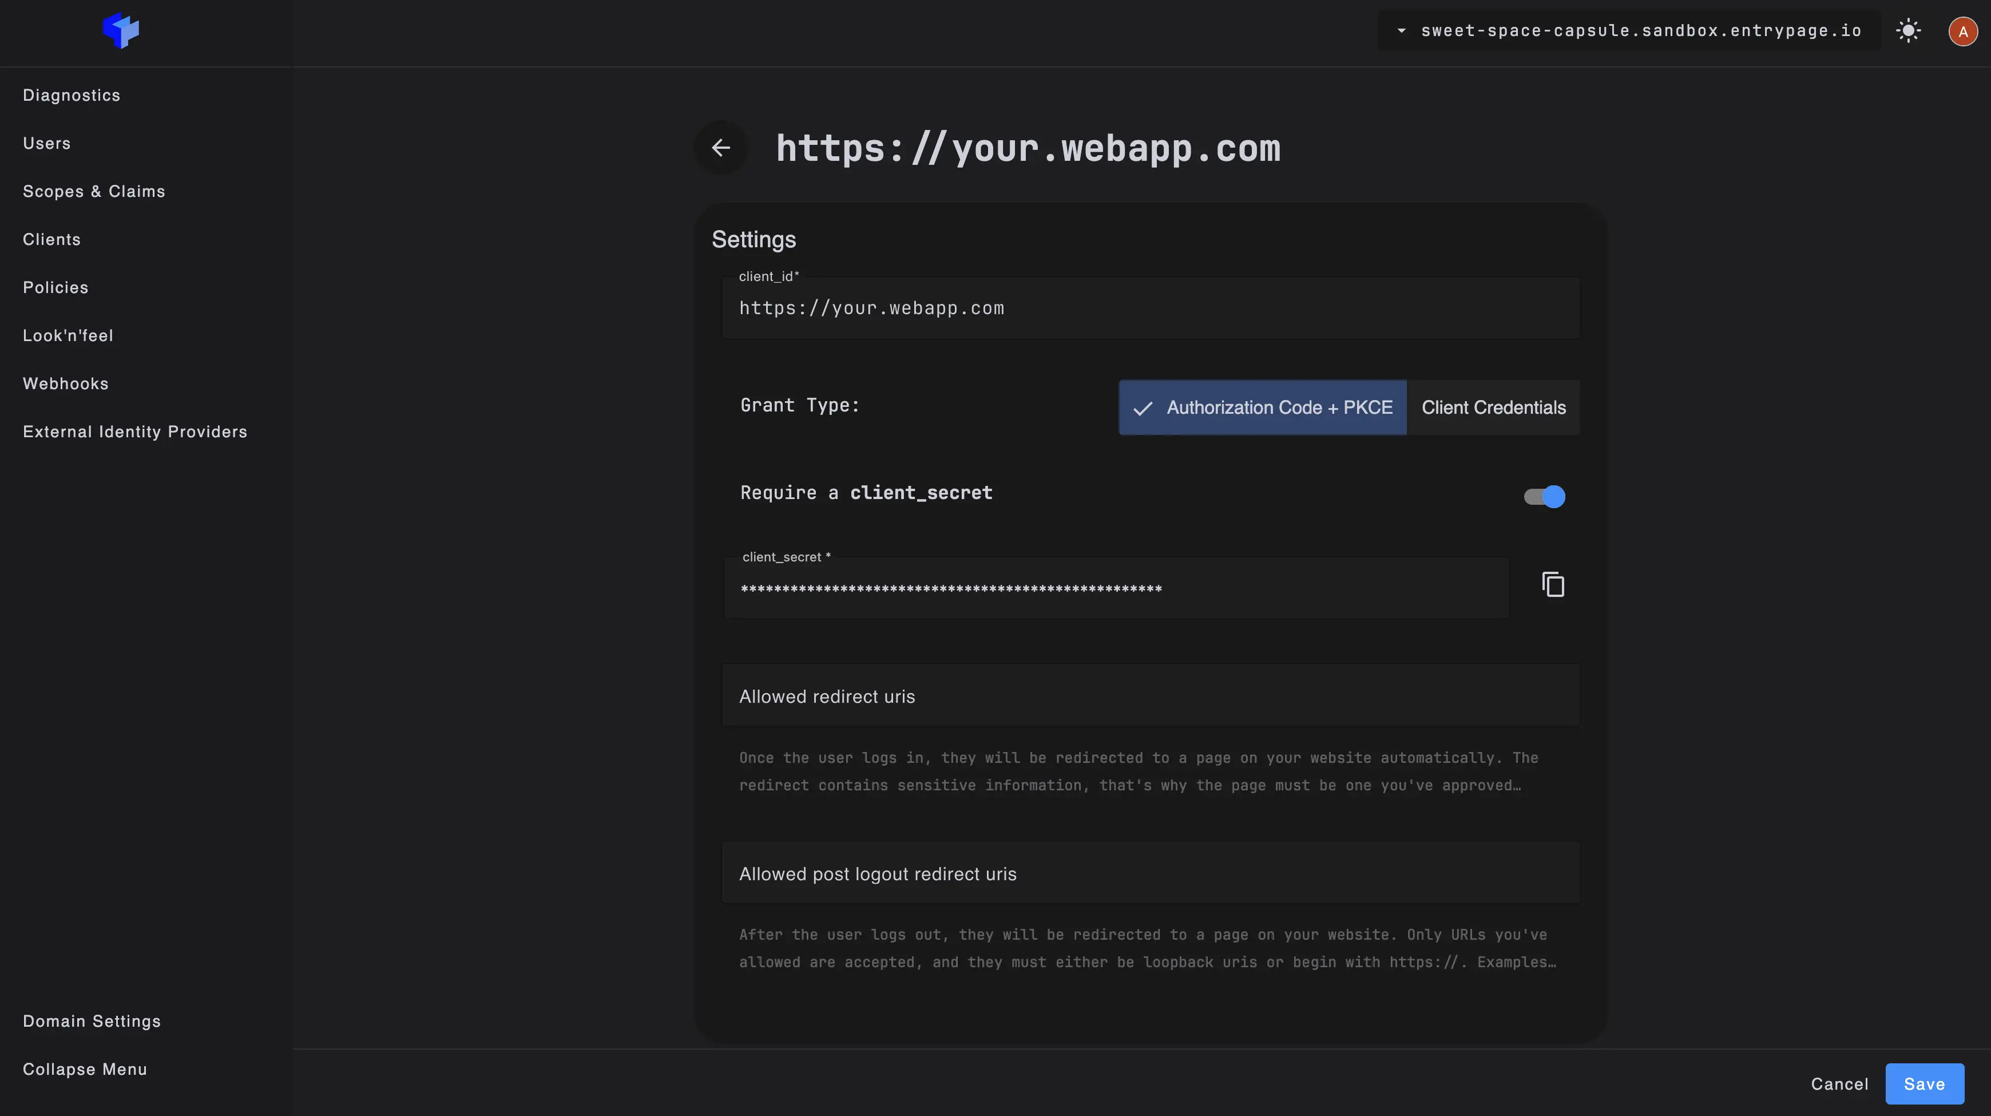
Task: Select the Authorization Code + PKCE grant type
Action: [x=1263, y=407]
